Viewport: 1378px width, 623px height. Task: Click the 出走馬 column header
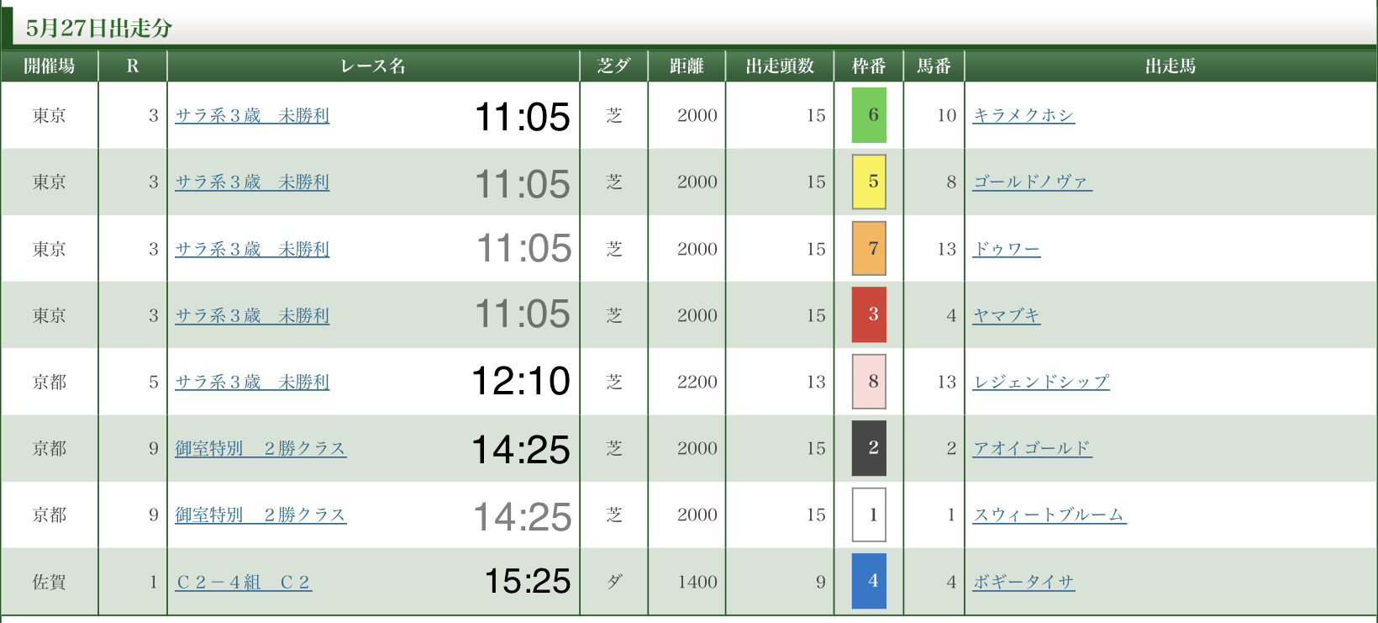point(1170,66)
